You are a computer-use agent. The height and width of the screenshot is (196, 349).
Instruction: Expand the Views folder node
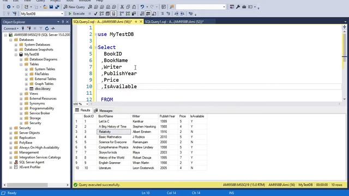click(21, 94)
